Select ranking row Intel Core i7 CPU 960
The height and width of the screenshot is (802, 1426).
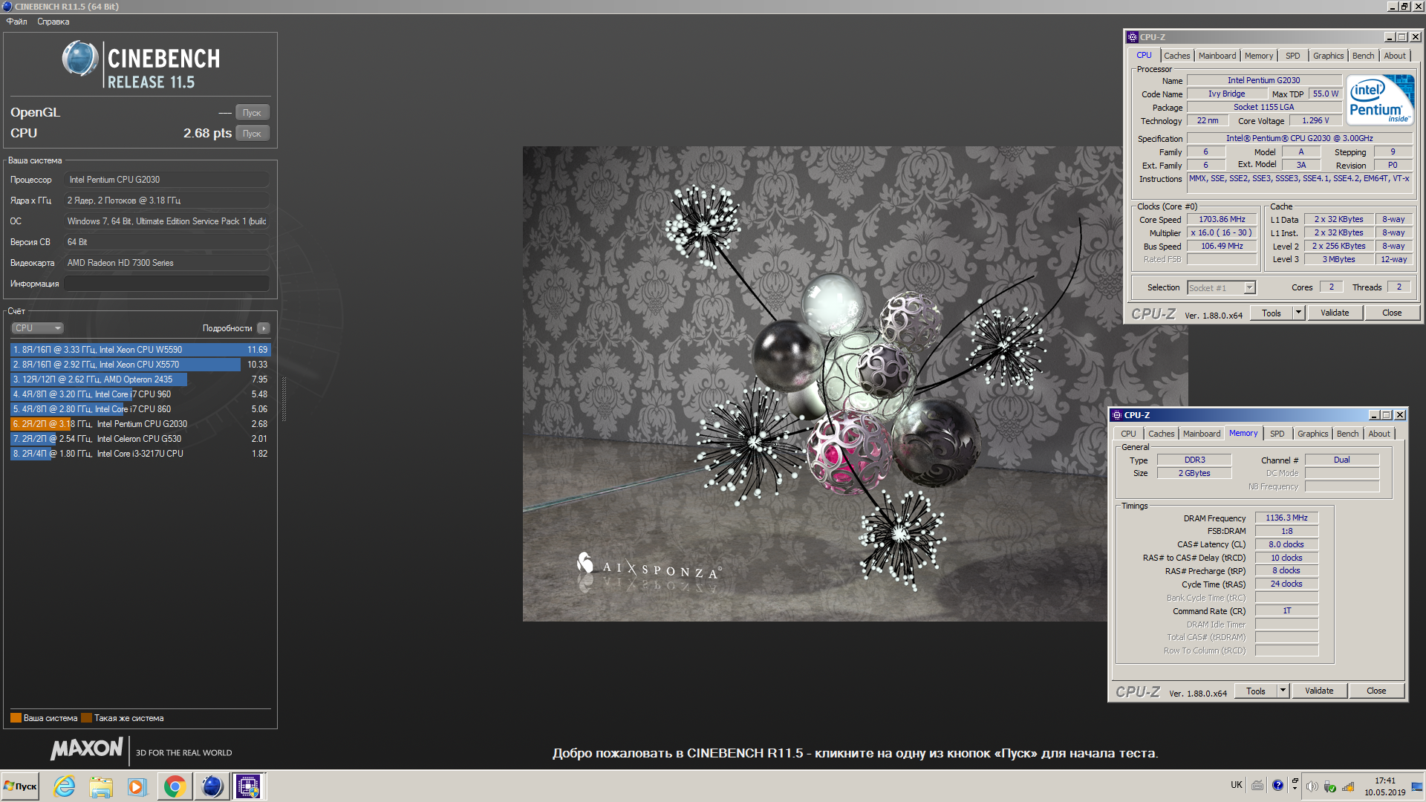tap(140, 394)
